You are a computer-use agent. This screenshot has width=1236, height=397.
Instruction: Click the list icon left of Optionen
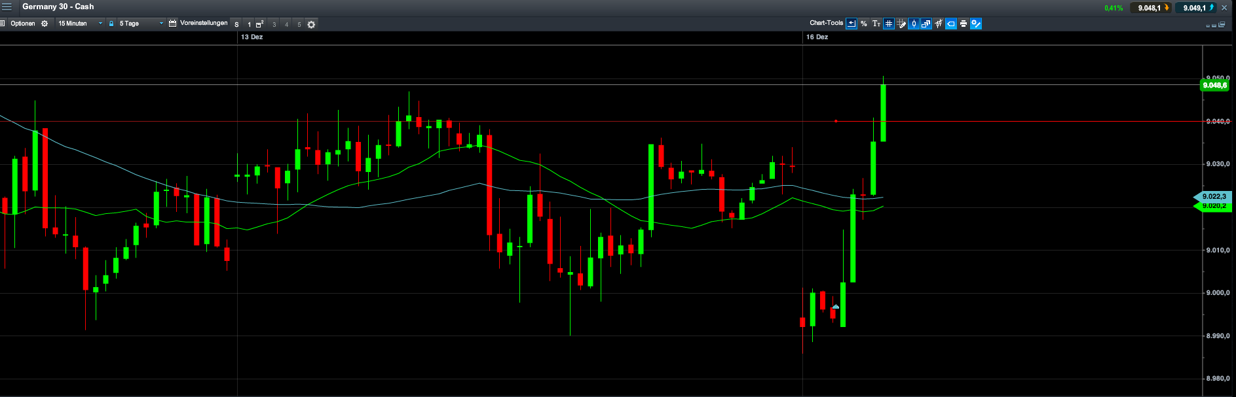coord(3,24)
